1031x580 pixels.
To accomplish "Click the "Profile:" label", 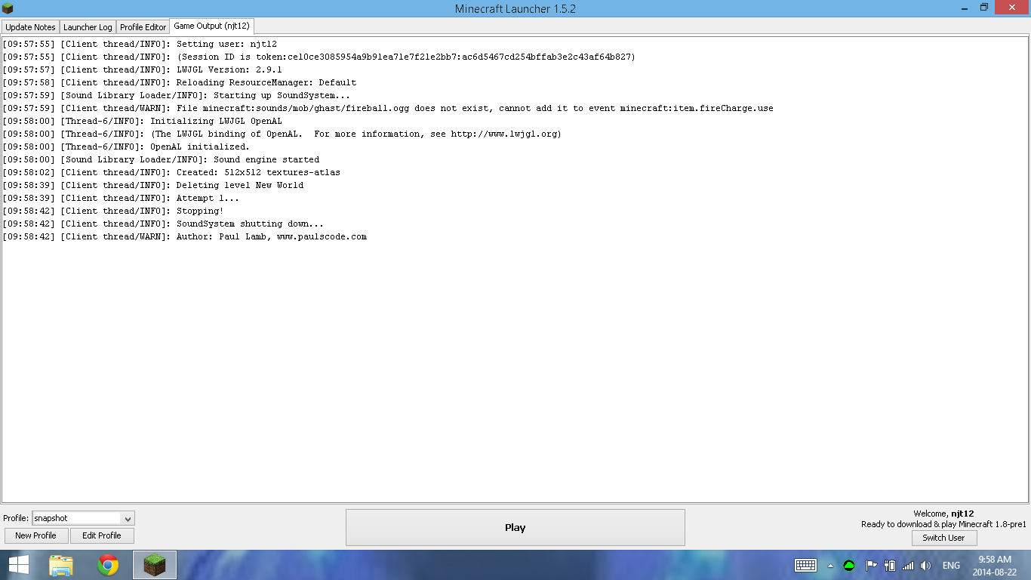I will 16,518.
